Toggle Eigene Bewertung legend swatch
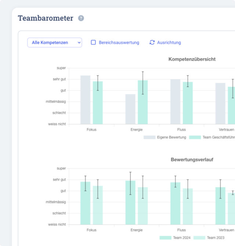This screenshot has height=246, width=235. 149,137
